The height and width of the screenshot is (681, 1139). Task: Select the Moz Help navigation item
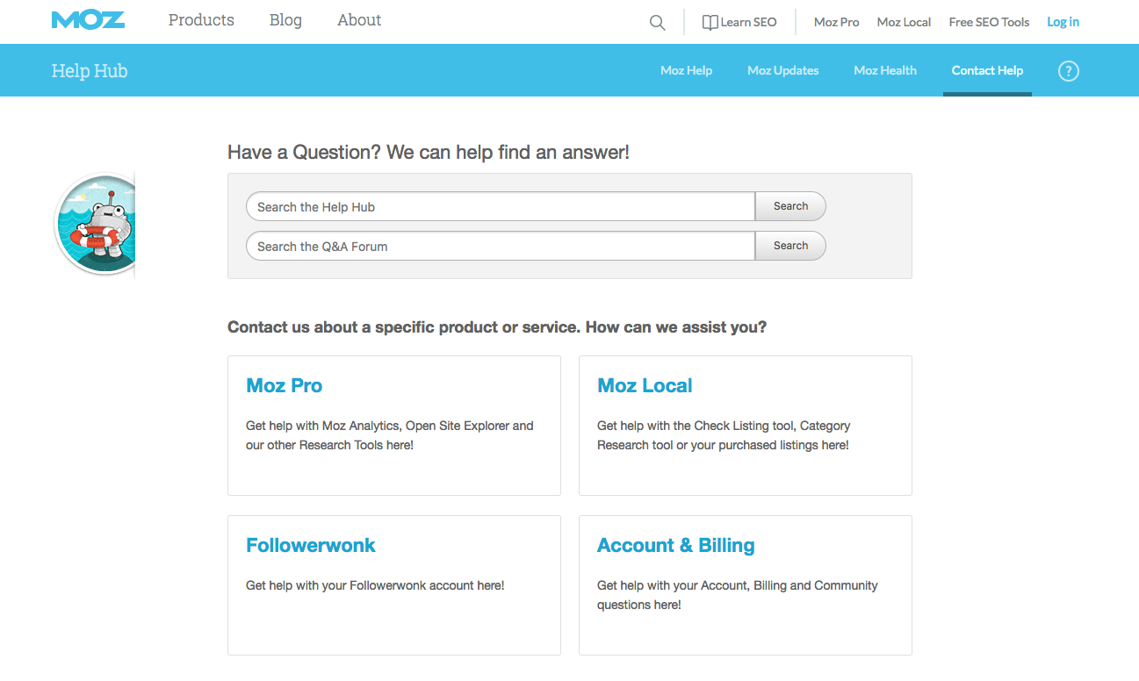tap(686, 70)
